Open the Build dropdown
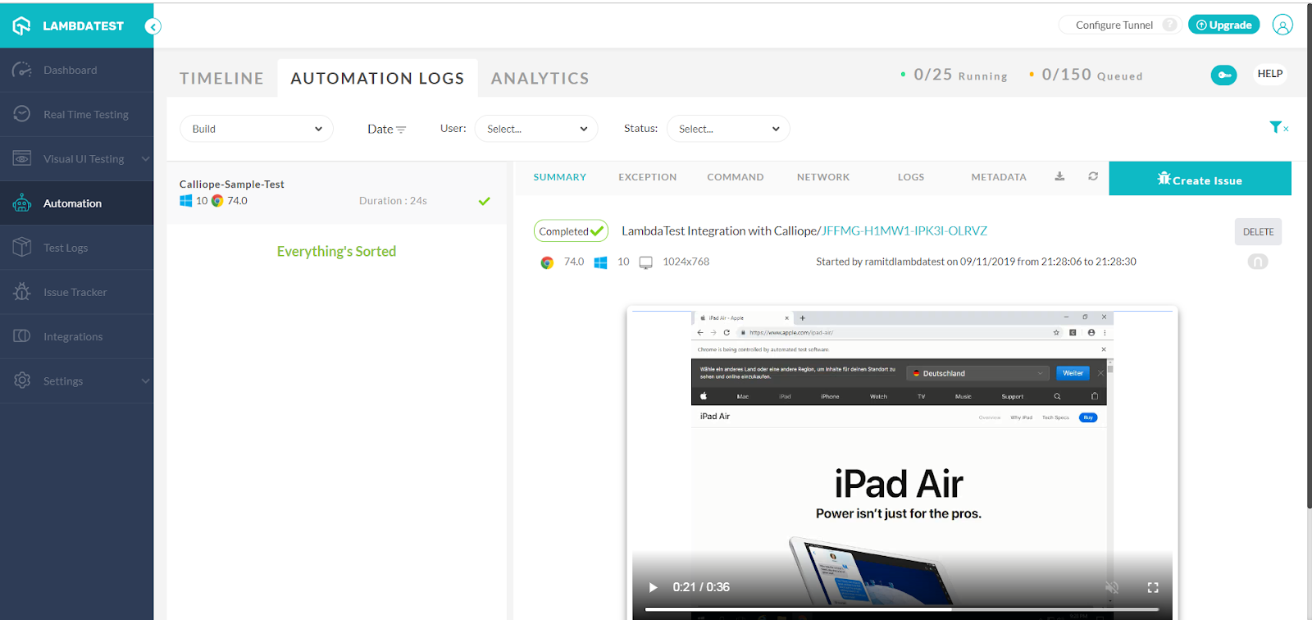The height and width of the screenshot is (620, 1312). click(256, 129)
